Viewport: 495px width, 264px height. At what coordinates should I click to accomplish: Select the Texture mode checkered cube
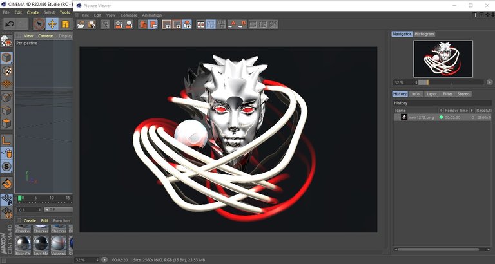[6, 71]
